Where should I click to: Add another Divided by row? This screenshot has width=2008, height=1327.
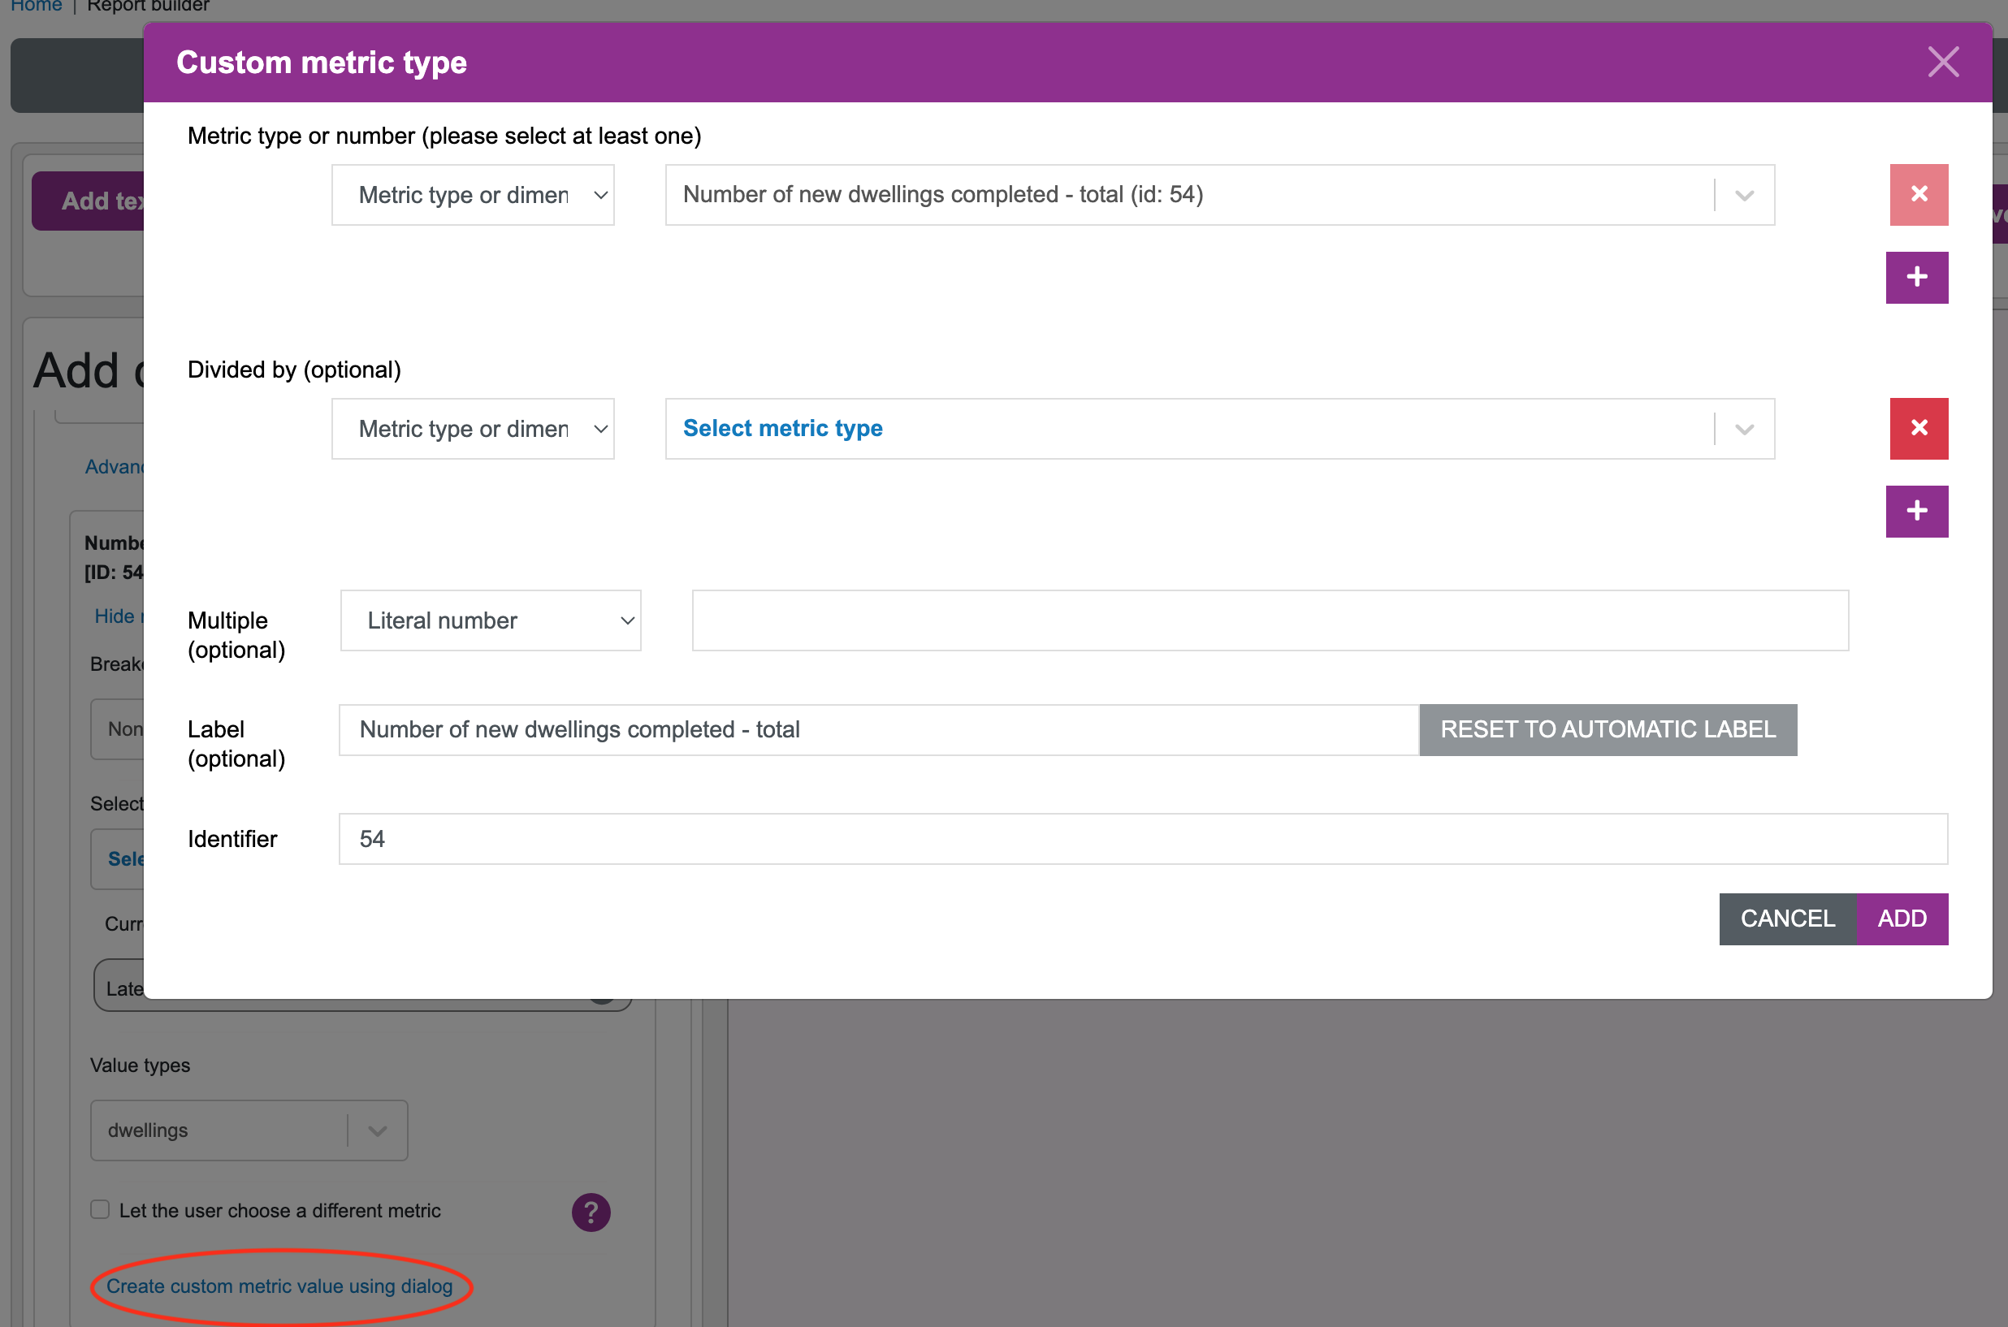coord(1916,510)
